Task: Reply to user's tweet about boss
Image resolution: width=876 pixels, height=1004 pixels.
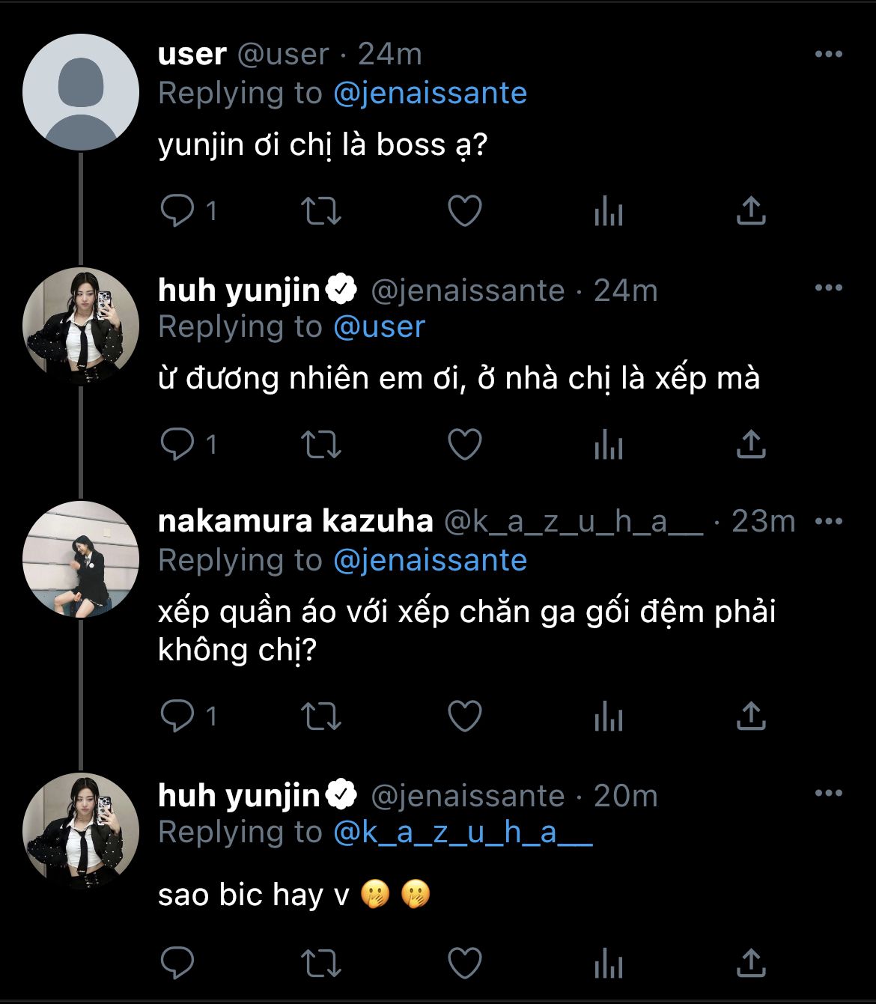Action: coord(178,211)
